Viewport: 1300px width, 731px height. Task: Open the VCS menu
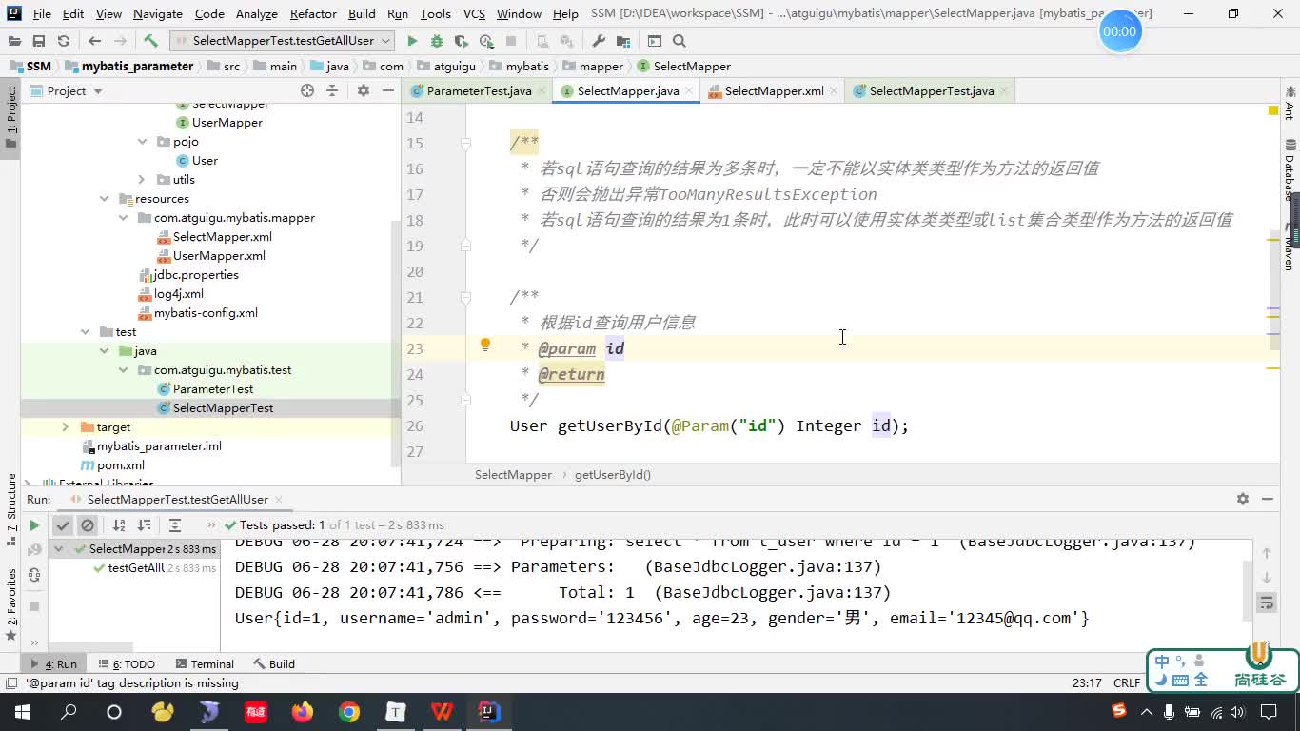click(x=474, y=13)
